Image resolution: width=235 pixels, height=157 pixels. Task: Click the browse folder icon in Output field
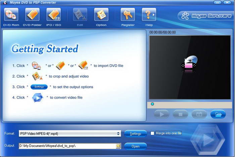[118, 146]
